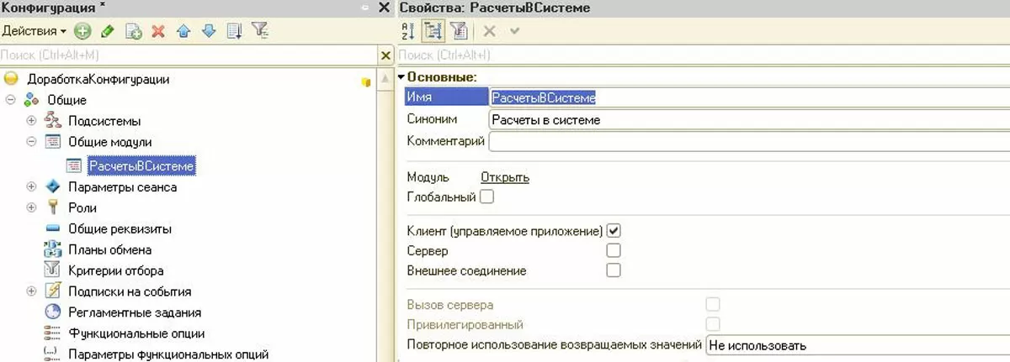
Task: Click the green pencil Edit icon
Action: pyautogui.click(x=107, y=31)
